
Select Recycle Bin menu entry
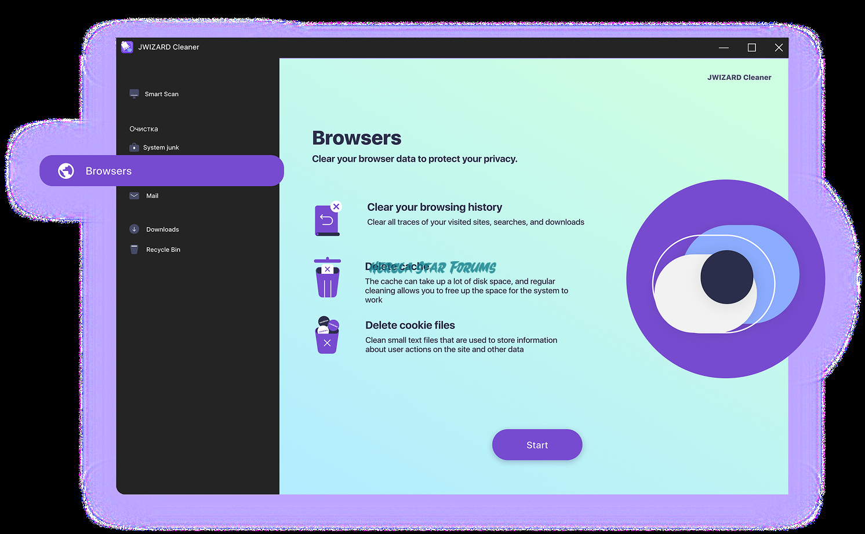[x=163, y=250]
